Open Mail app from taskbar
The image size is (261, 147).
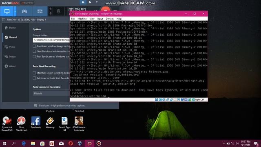click(x=61, y=143)
